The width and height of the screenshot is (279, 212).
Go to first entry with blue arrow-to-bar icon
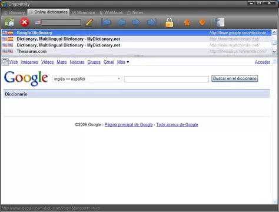coord(106,22)
